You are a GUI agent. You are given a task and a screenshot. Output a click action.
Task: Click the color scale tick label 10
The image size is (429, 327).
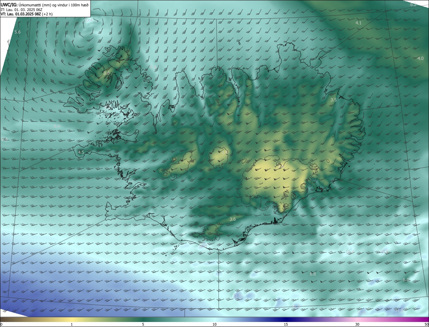coord(214,324)
